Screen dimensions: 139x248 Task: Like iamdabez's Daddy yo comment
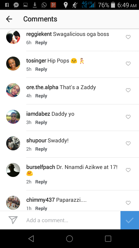click(x=128, y=117)
